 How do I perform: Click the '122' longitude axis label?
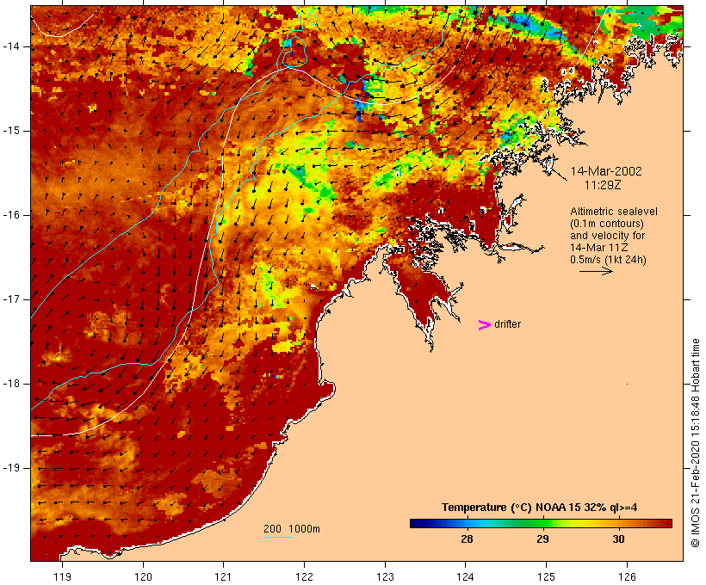305,576
